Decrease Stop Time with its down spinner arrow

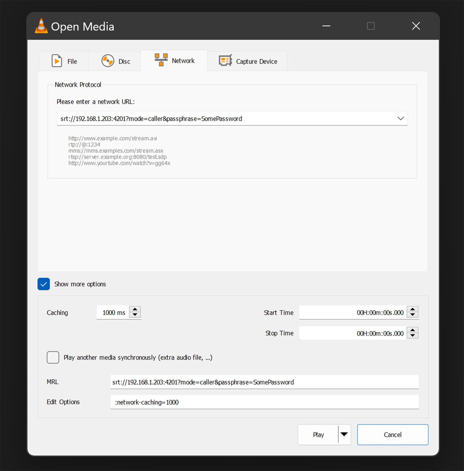pos(412,336)
